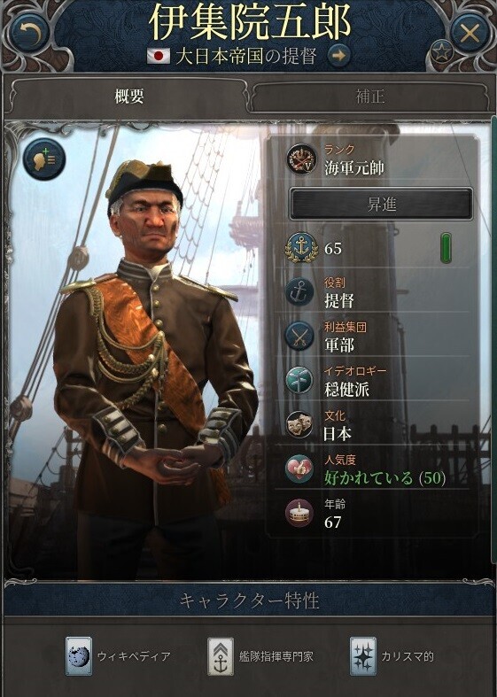The height and width of the screenshot is (697, 497).
Task: Click the back arrow button
Action: [x=31, y=32]
